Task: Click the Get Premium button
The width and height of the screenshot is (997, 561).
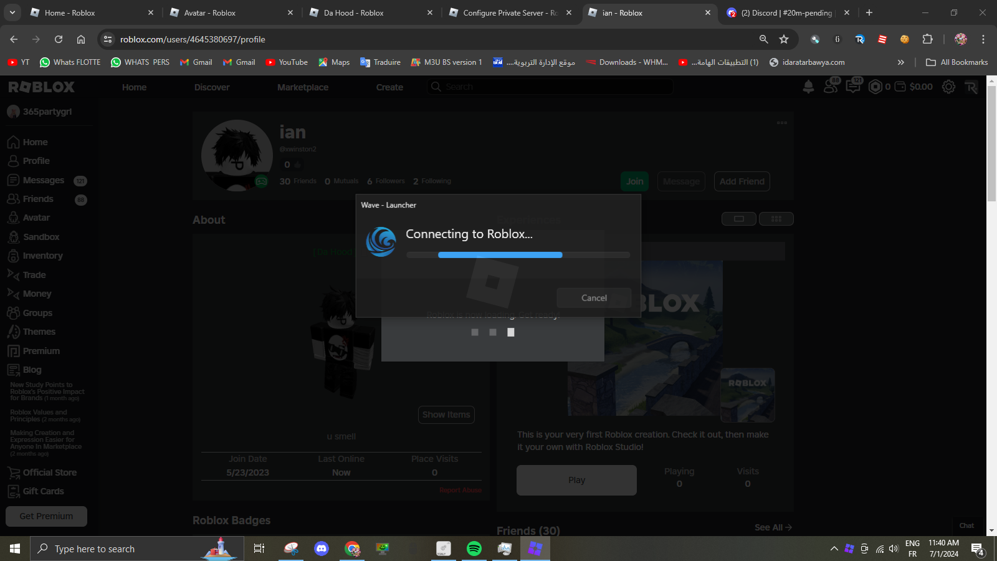Action: (46, 516)
